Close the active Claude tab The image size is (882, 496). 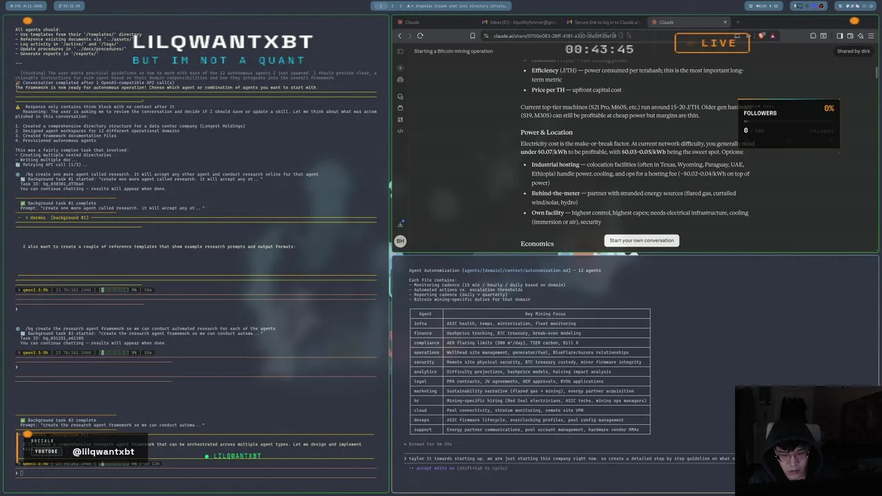pyautogui.click(x=725, y=22)
